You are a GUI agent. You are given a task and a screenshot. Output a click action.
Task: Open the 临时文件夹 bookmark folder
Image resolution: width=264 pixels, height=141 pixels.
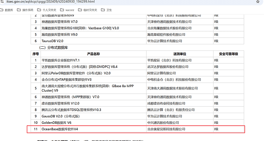[88, 10]
